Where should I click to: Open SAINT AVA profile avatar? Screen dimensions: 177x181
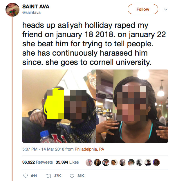tap(12, 10)
